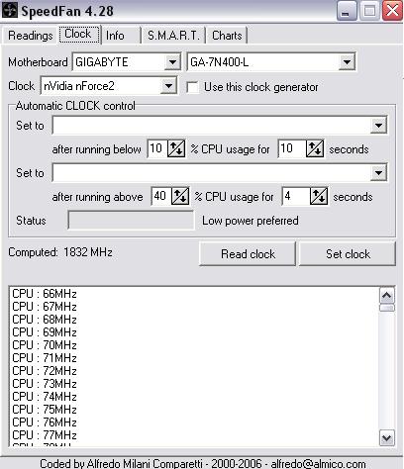Image resolution: width=404 pixels, height=469 pixels.
Task: Click the Read clock button
Action: pos(248,253)
